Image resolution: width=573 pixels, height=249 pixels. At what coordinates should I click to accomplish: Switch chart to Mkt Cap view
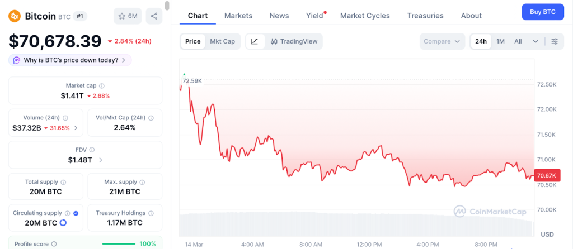tap(222, 41)
